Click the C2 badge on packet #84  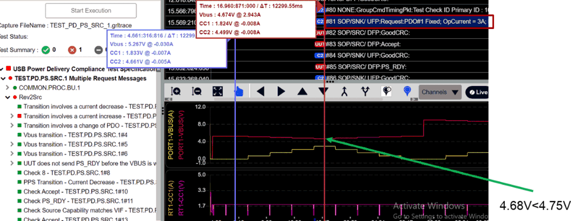click(320, 56)
